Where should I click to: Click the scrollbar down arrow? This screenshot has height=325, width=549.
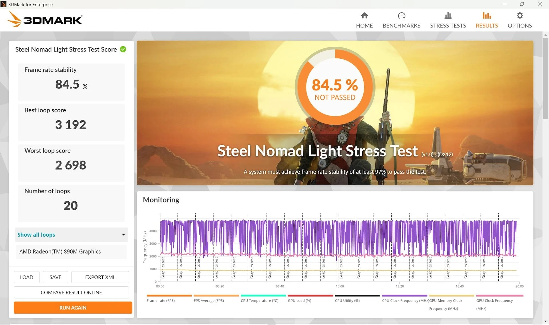546,322
